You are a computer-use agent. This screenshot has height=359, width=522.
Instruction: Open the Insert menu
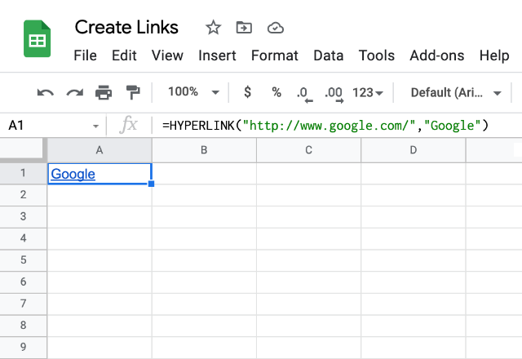[217, 55]
